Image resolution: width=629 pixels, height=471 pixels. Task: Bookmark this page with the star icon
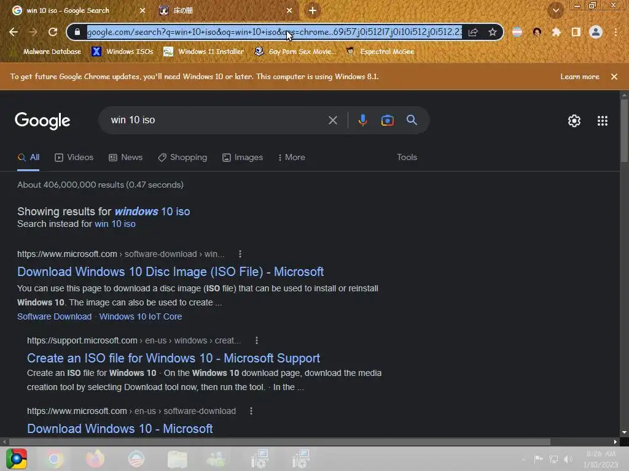[x=493, y=32]
